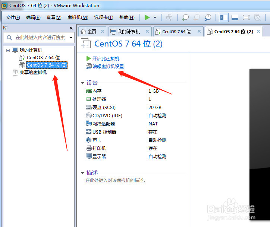Close the 主页 tab
Screen dimensions: 270x227
103,31
